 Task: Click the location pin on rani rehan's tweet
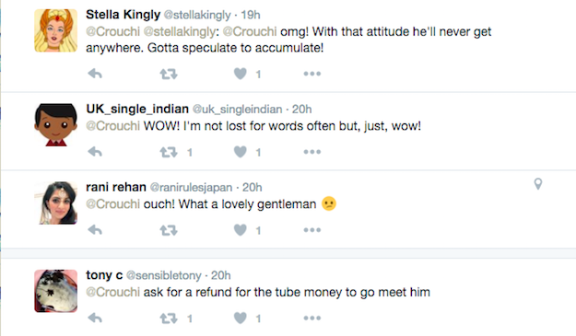point(538,184)
